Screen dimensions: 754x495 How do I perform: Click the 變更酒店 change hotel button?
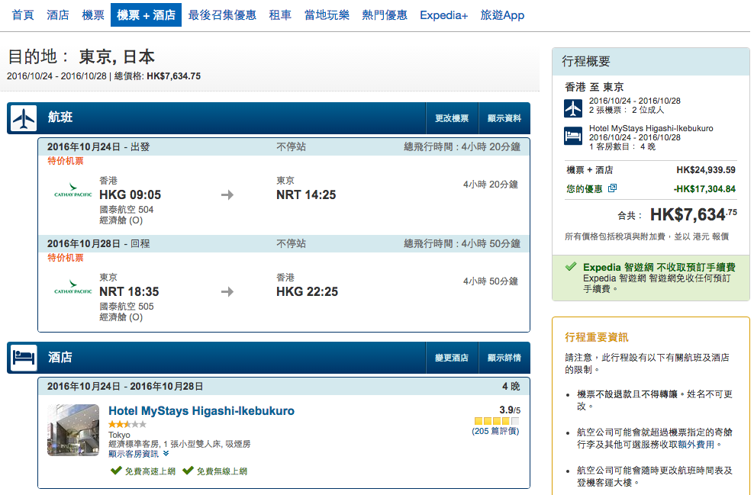click(452, 358)
